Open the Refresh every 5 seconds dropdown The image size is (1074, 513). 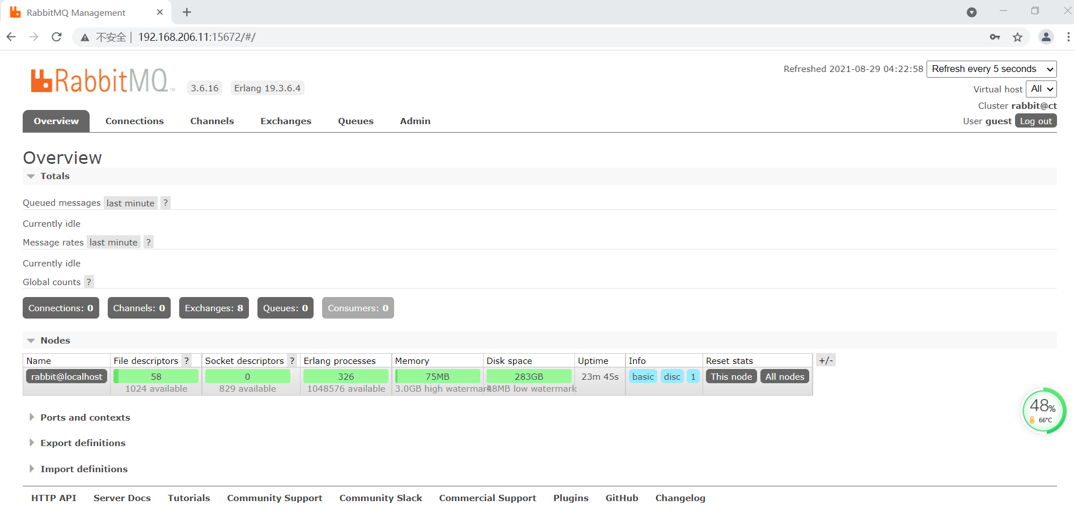click(991, 69)
